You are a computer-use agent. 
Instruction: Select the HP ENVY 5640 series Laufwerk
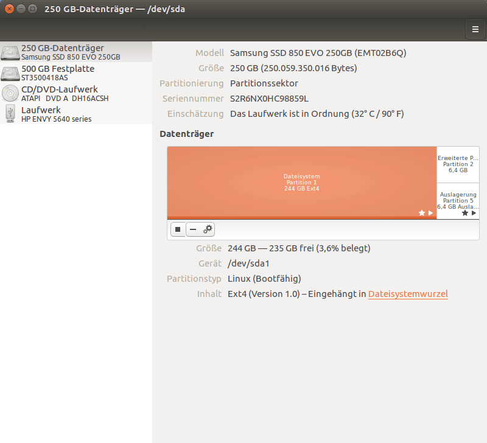[x=76, y=114]
